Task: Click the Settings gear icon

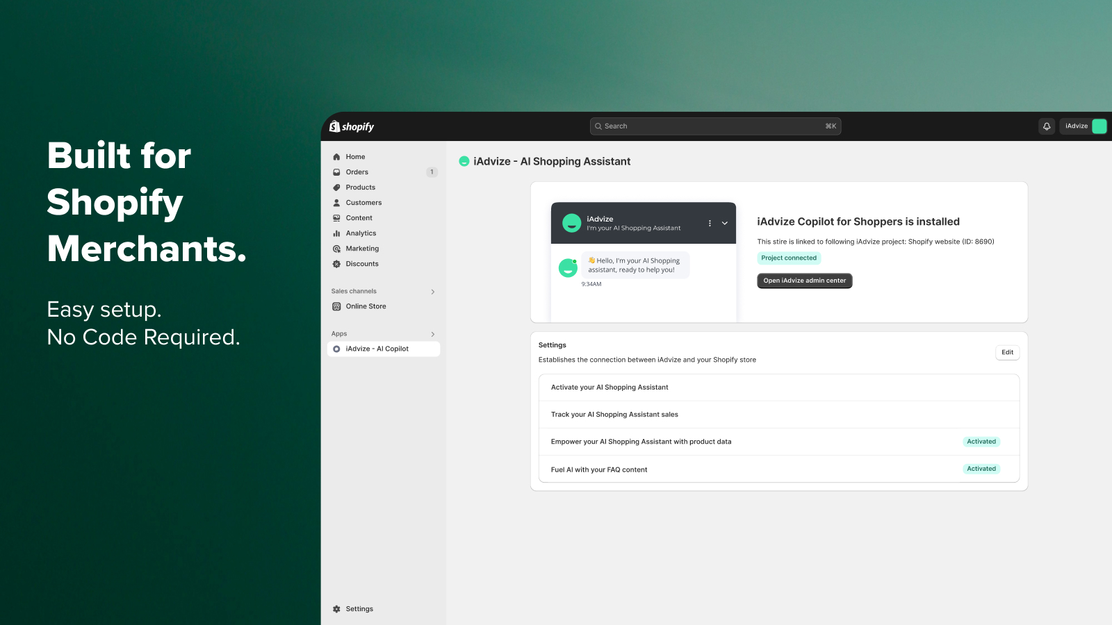Action: click(x=336, y=609)
